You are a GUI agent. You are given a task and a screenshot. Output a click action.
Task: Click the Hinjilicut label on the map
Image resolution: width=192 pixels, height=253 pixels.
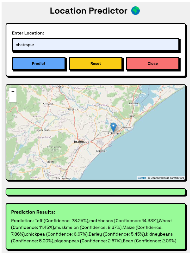[73, 109]
